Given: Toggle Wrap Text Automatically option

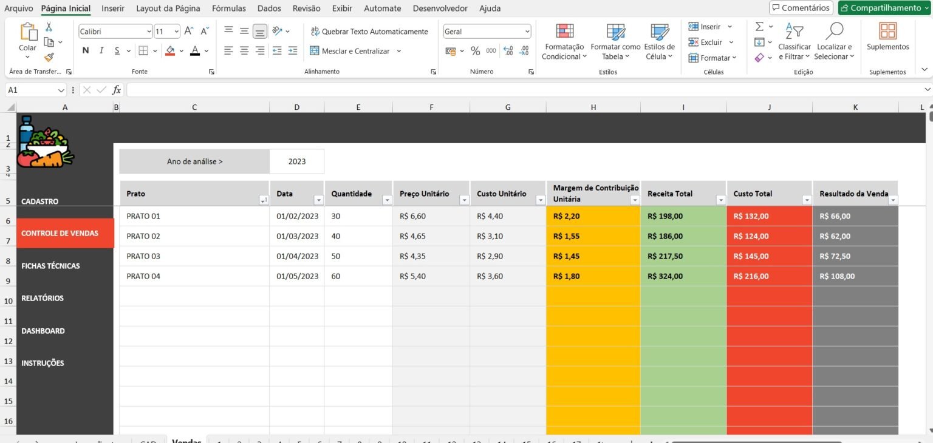Looking at the screenshot, I should pos(369,32).
